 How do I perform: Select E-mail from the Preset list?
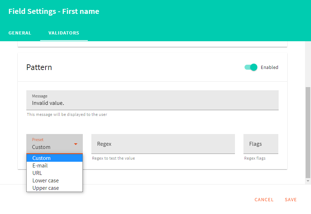pyautogui.click(x=40, y=165)
